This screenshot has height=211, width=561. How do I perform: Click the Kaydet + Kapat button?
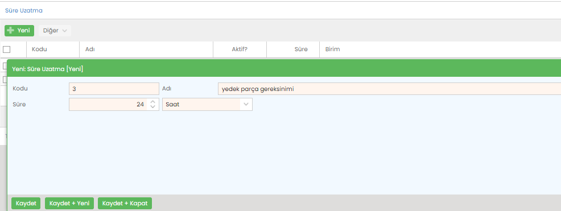[x=125, y=203]
